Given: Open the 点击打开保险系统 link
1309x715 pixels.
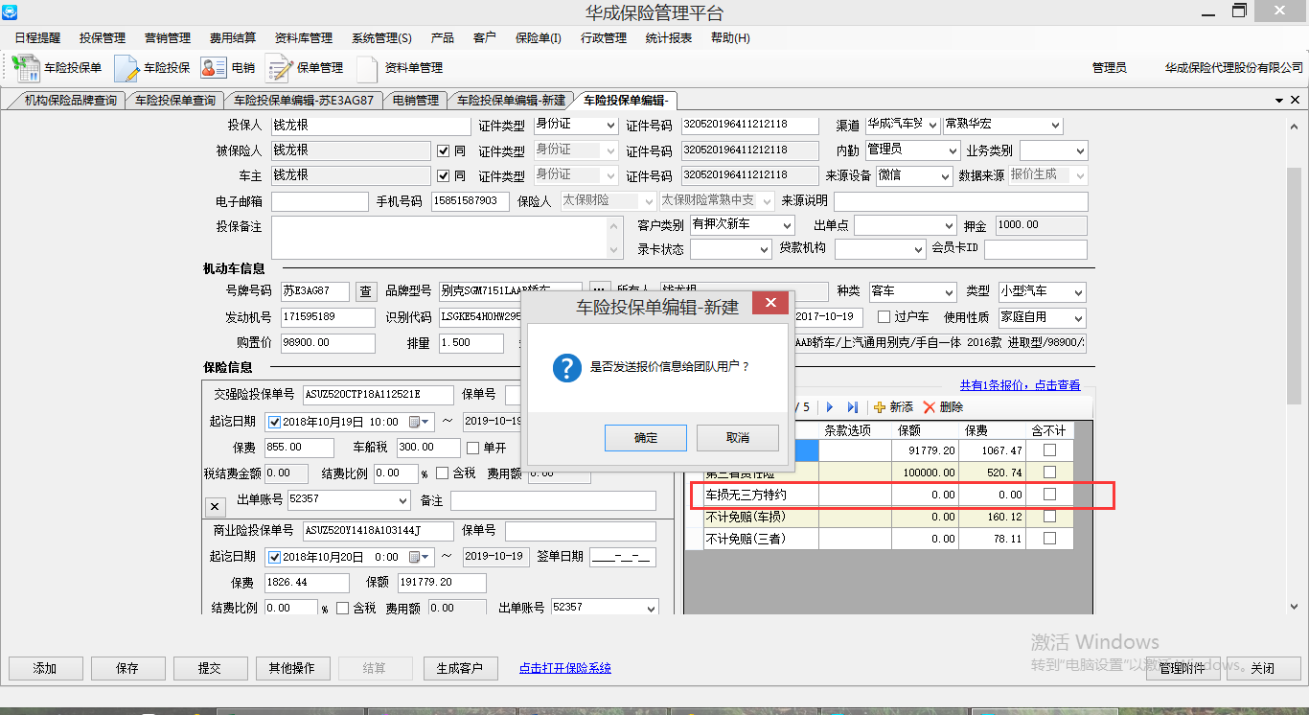Looking at the screenshot, I should click(x=564, y=668).
